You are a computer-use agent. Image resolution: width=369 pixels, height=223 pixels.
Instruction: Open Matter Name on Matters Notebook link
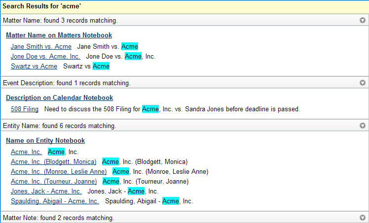[59, 35]
